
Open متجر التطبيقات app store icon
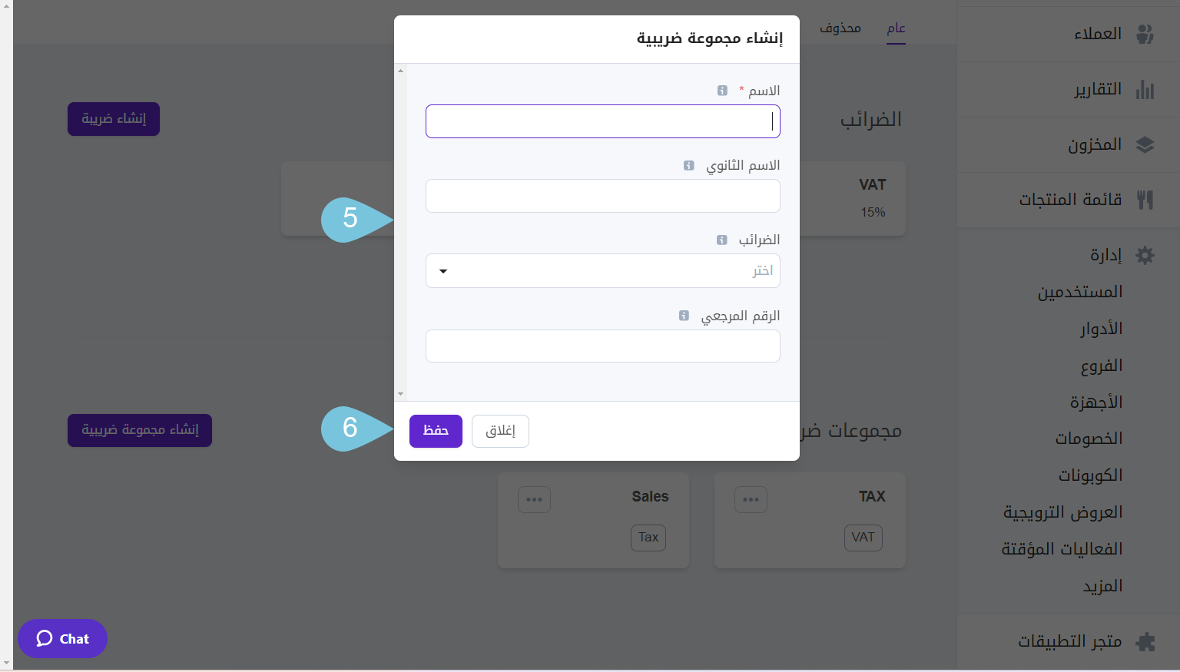pyautogui.click(x=1145, y=641)
